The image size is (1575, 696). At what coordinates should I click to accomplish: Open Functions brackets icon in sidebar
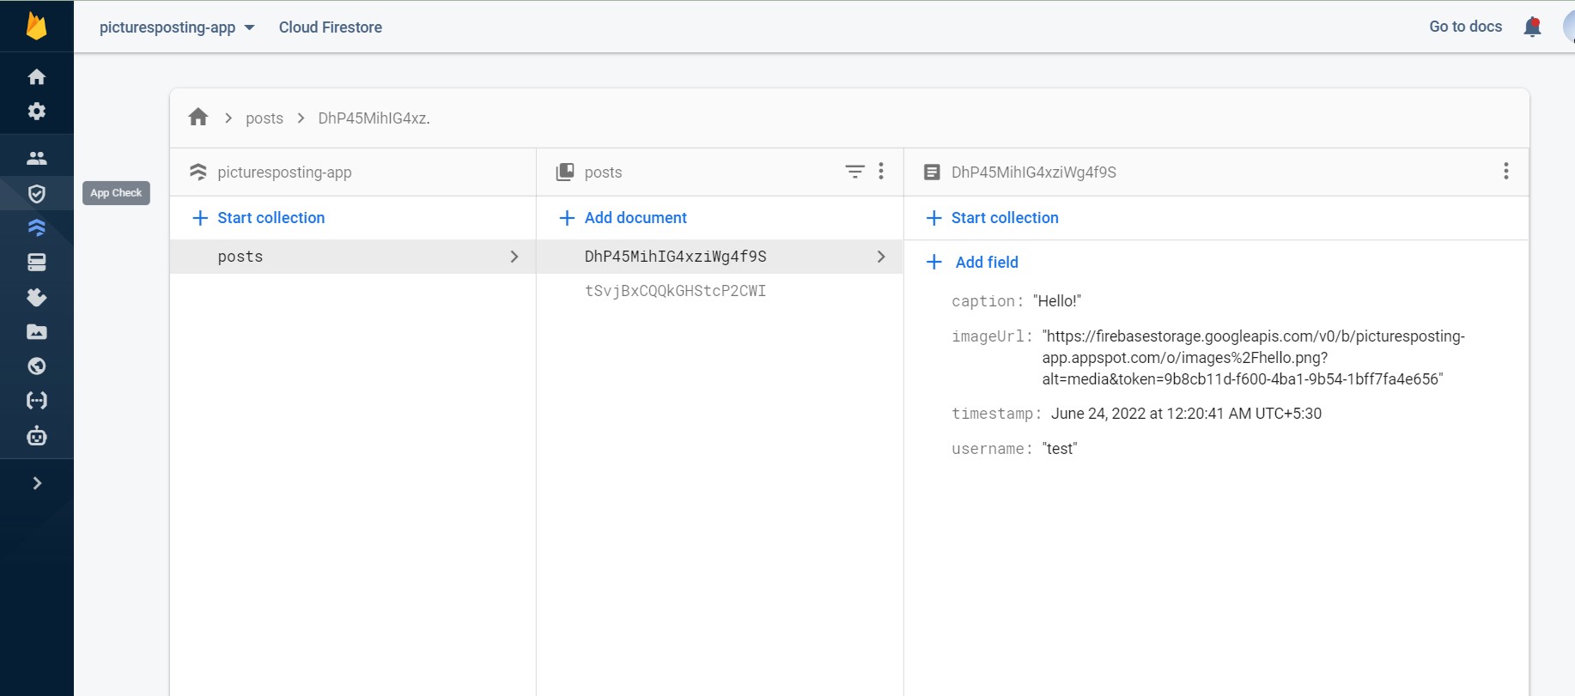pyautogui.click(x=36, y=401)
